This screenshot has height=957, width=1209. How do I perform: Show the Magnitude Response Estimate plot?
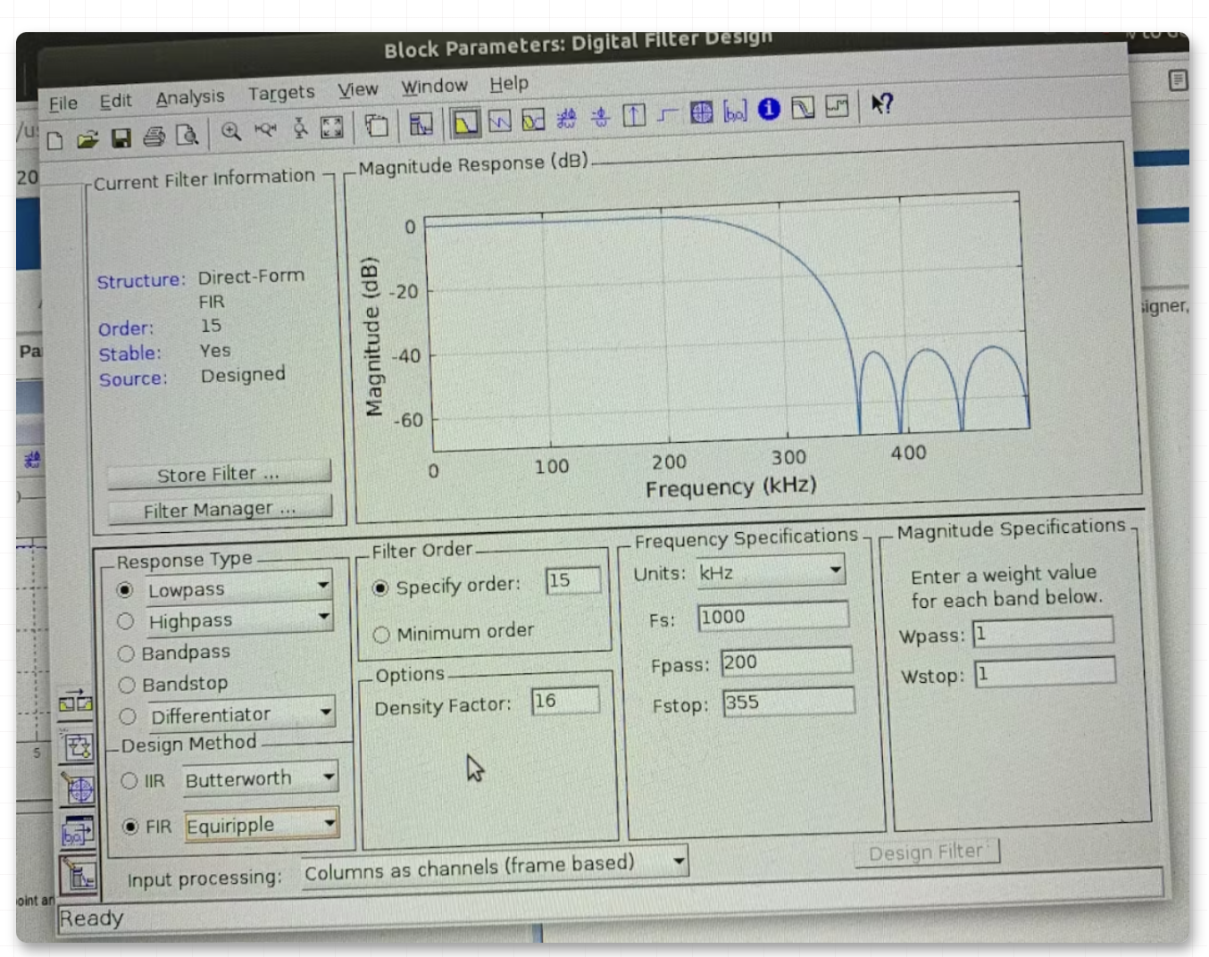pos(803,108)
